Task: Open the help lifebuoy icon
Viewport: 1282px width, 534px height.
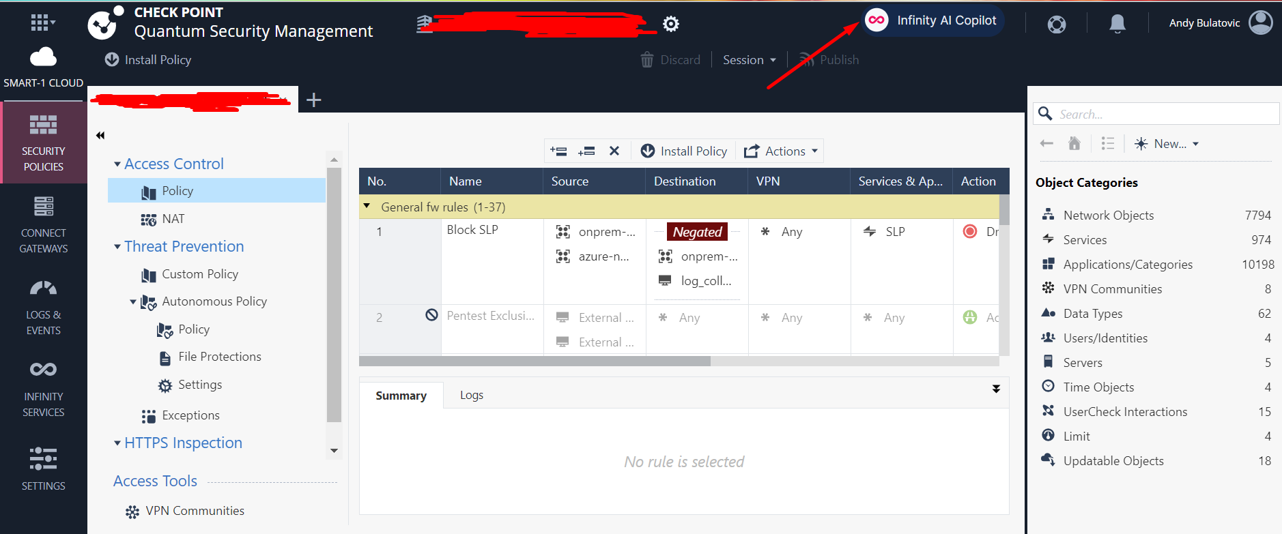Action: click(x=1057, y=25)
